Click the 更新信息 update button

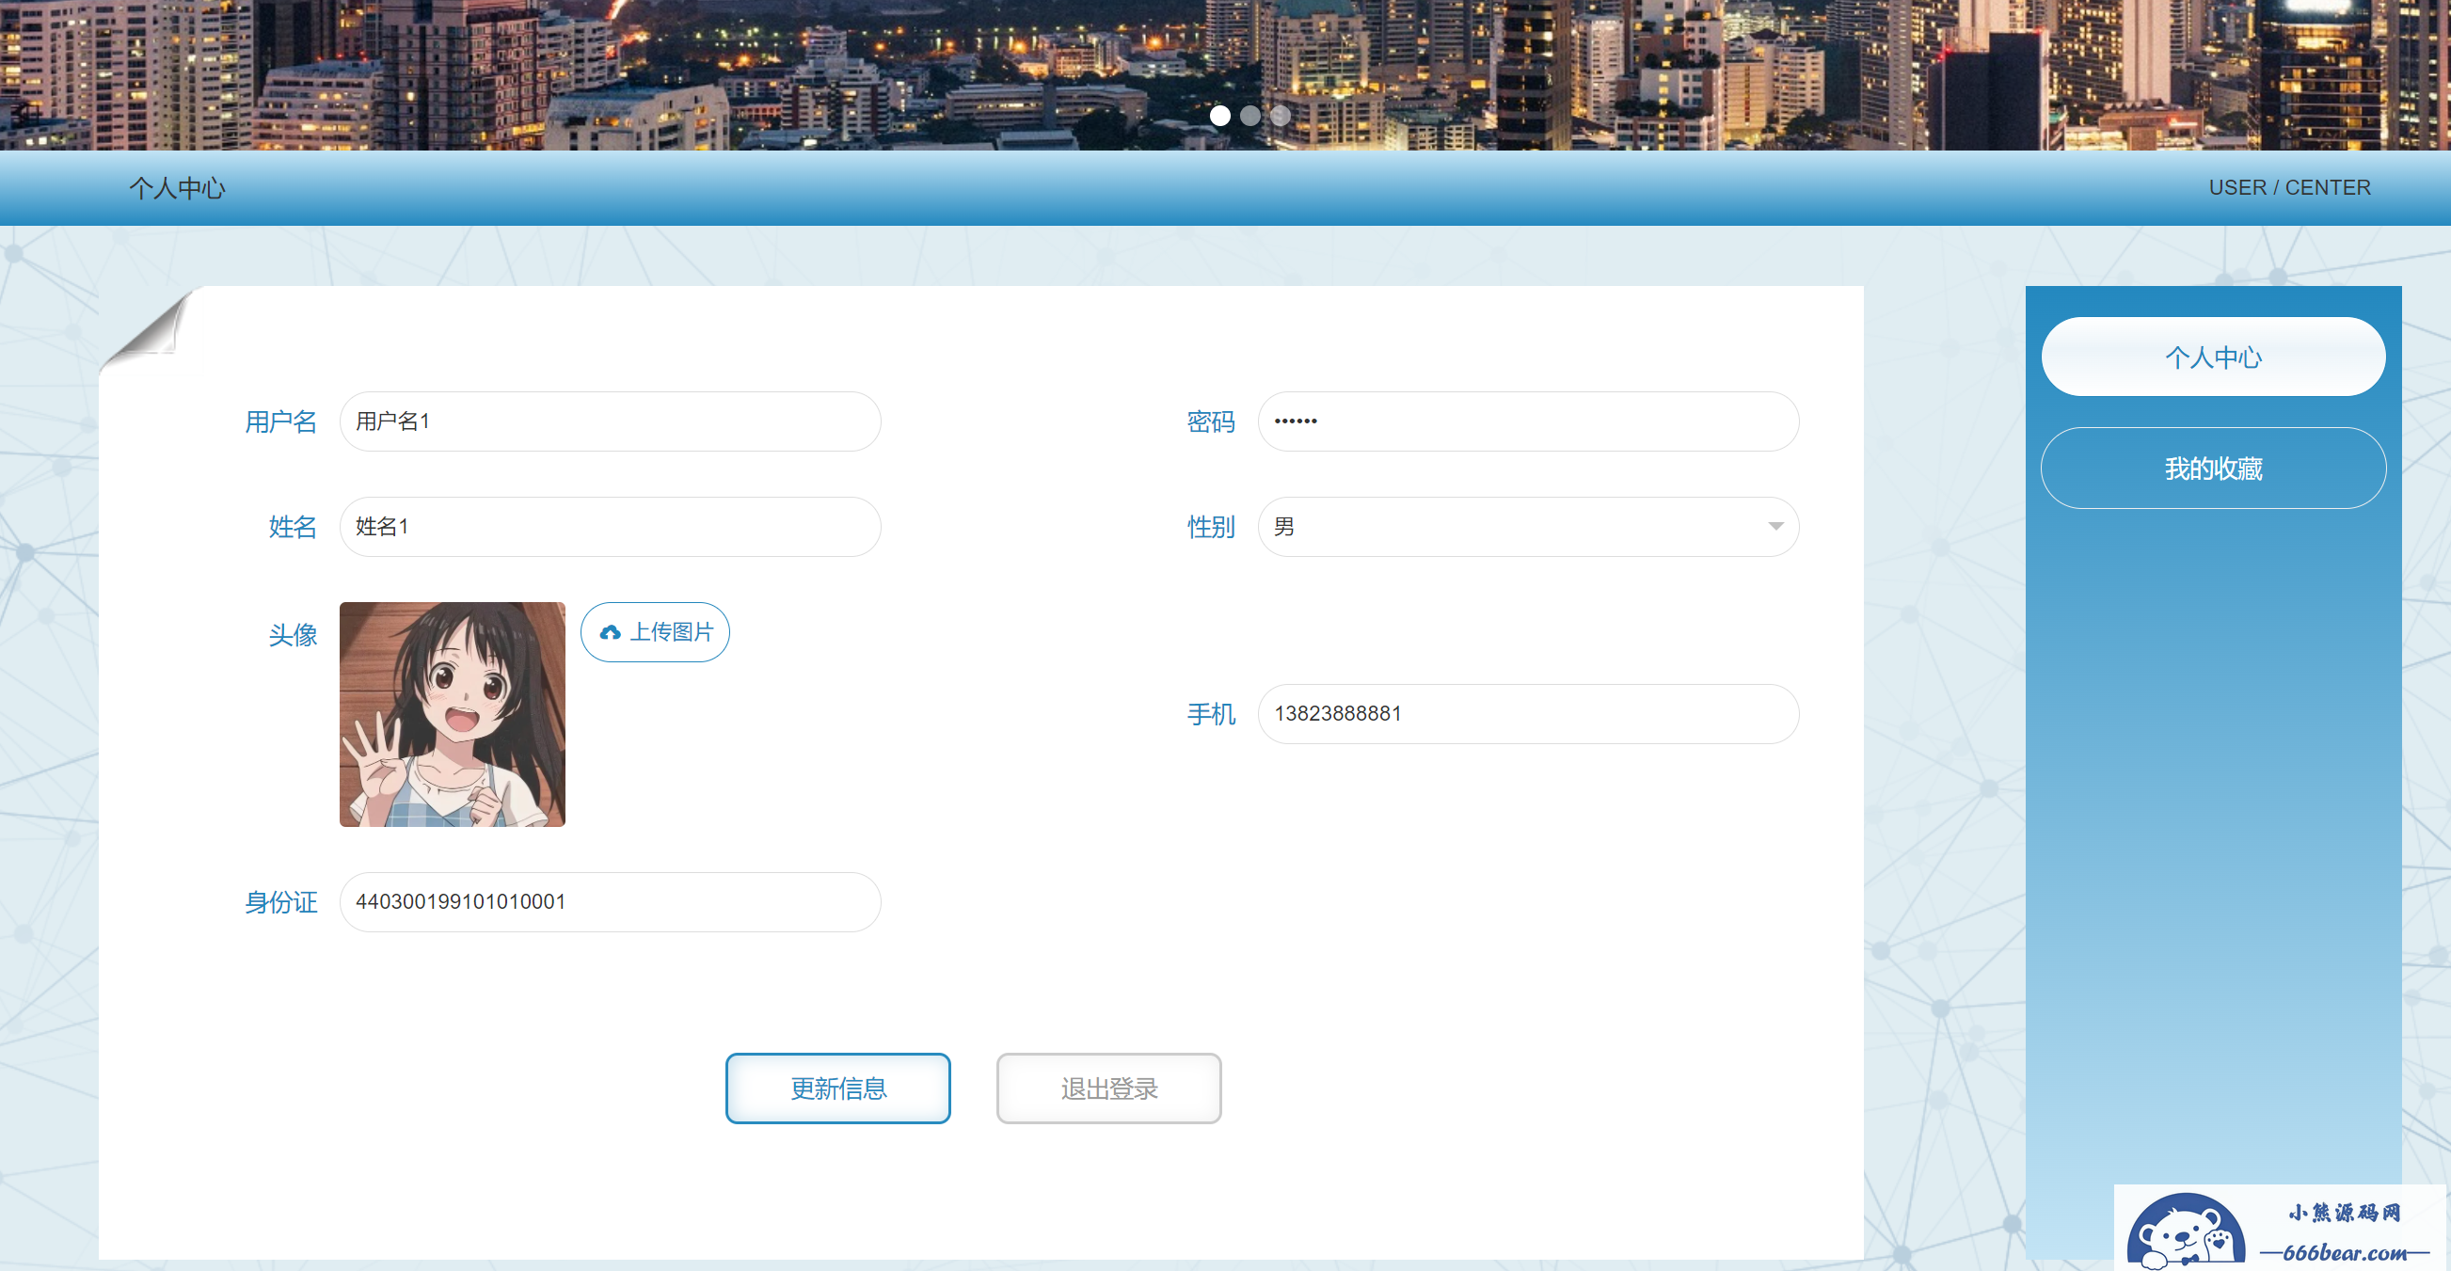(x=837, y=1088)
